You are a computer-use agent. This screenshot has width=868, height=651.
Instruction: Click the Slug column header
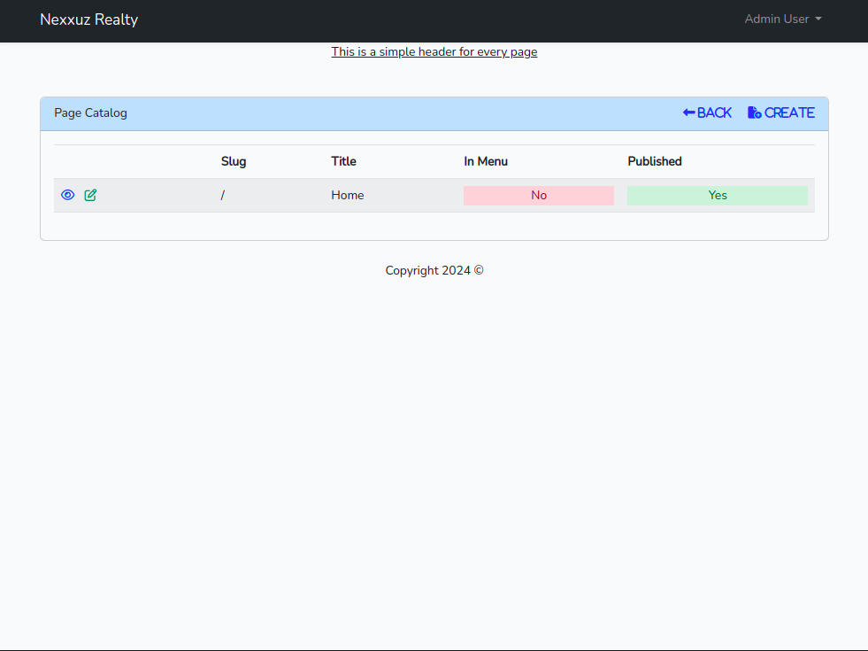[234, 161]
